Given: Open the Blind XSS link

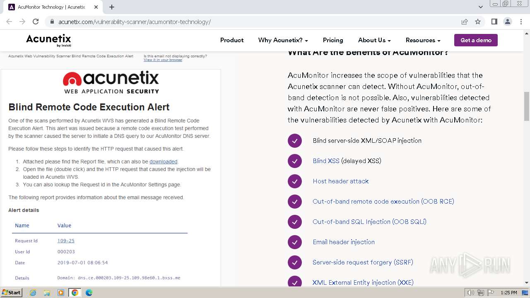Looking at the screenshot, I should [326, 161].
